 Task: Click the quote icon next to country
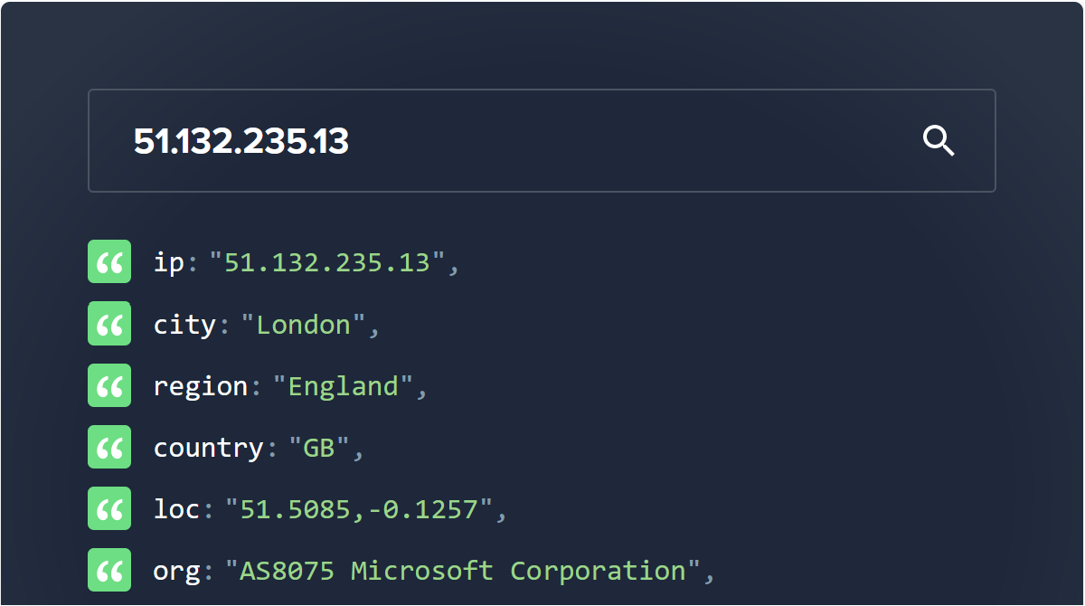(109, 446)
